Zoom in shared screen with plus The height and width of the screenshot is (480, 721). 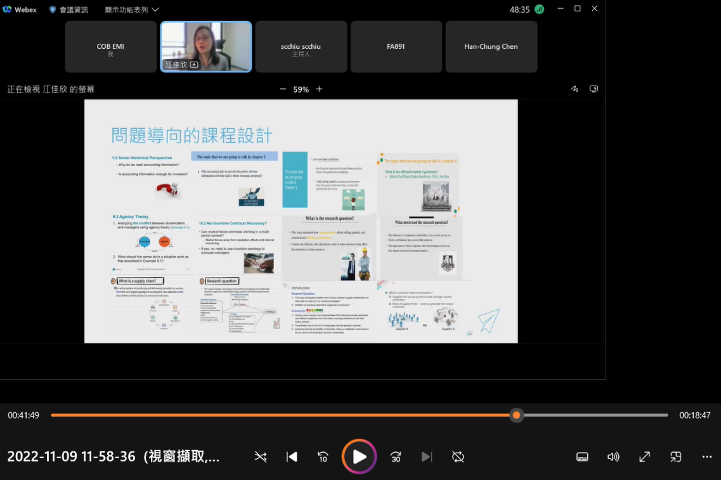pyautogui.click(x=319, y=89)
